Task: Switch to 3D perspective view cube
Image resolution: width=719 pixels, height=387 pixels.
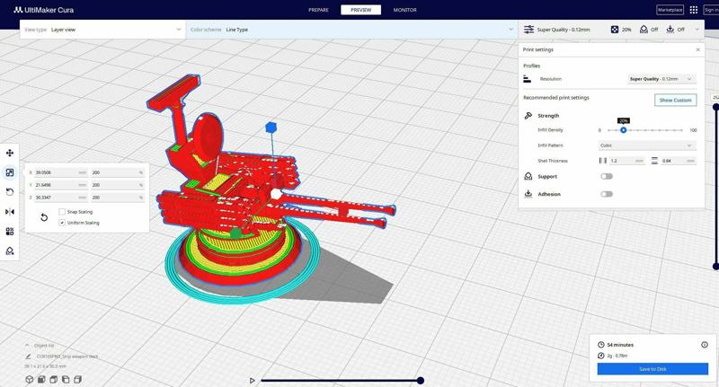Action: pos(30,379)
